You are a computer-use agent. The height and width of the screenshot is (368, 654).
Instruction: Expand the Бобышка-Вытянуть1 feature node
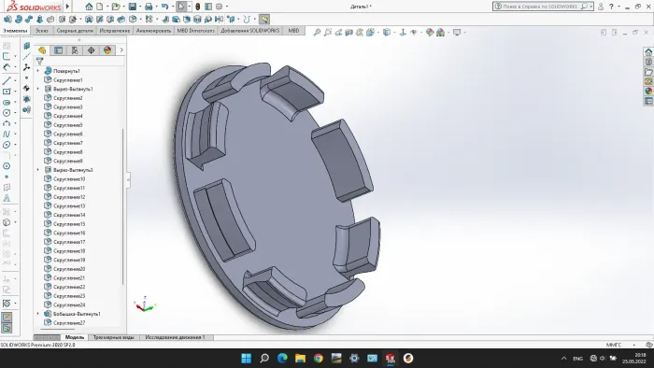tap(38, 314)
